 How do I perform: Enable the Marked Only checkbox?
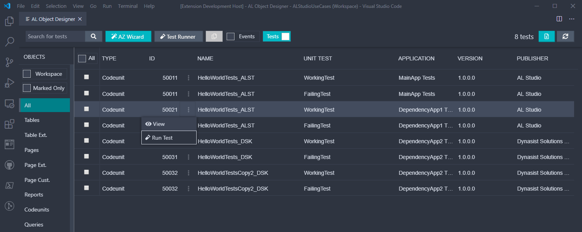coord(27,88)
